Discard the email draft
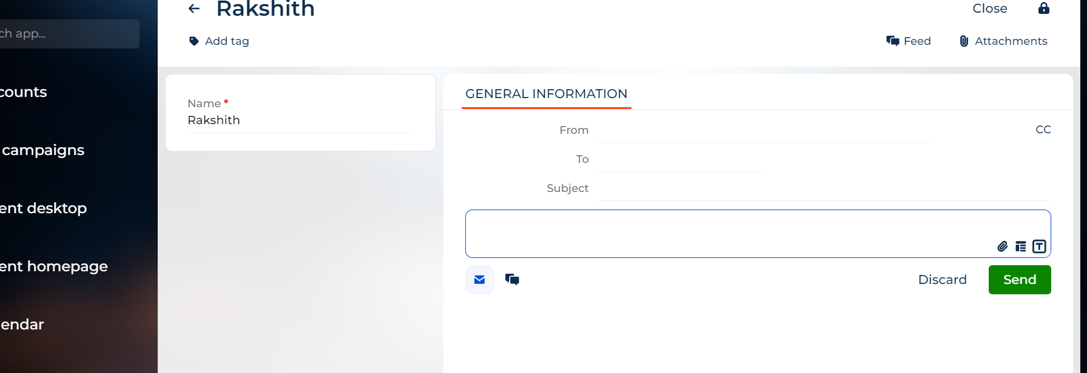Viewport: 1087px width, 373px height. 942,280
